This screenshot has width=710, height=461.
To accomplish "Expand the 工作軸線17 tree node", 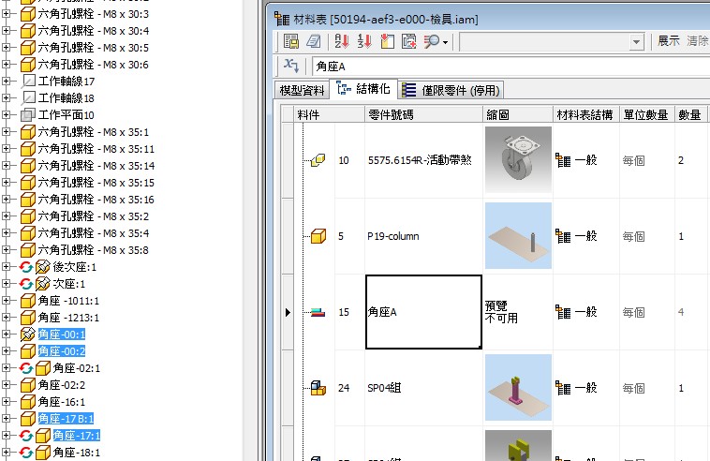I will [6, 82].
